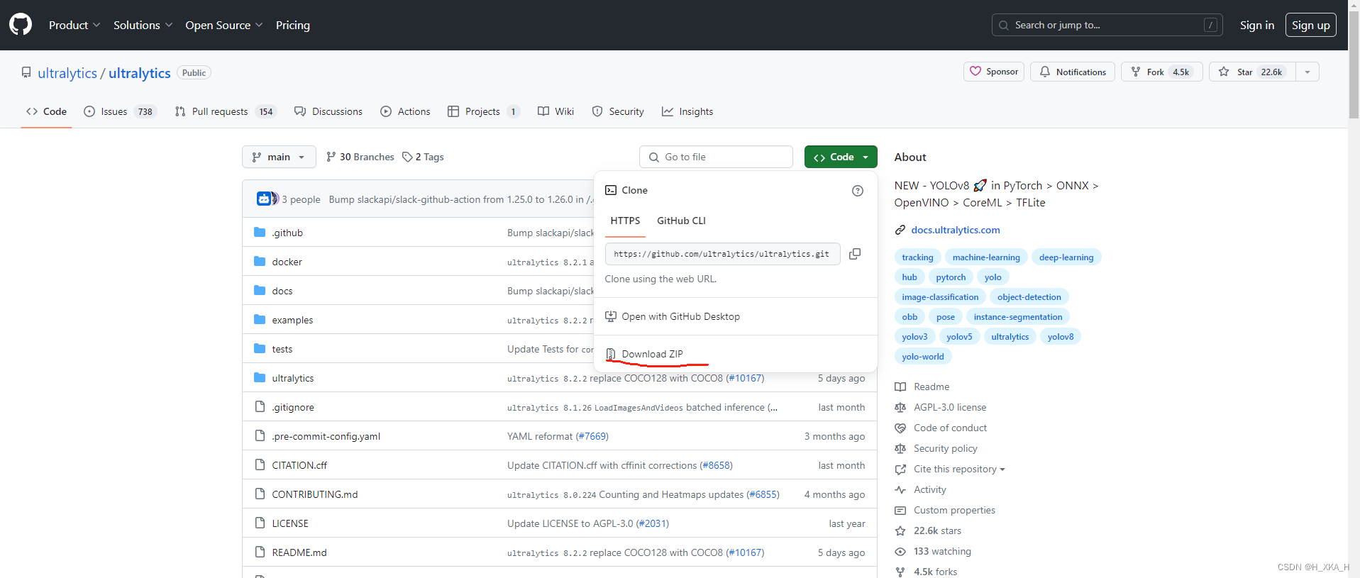The image size is (1360, 578).
Task: Select the HTTPS clone tab
Action: click(x=625, y=221)
